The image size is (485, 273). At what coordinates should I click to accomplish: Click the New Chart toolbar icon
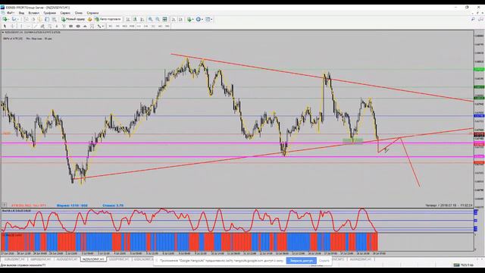pos(5,19)
